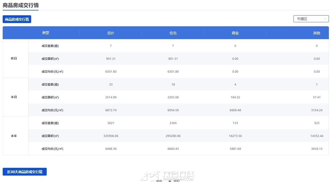Click the 本月 成交面积(㎡) row label
The image size is (334, 182).
(x=50, y=97)
